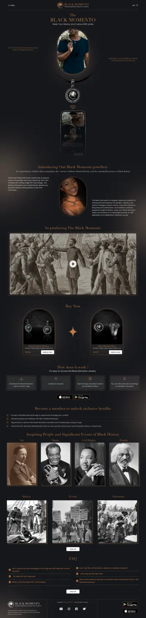Visit the Facebook icon in the footer
The image size is (146, 618).
[77, 609]
